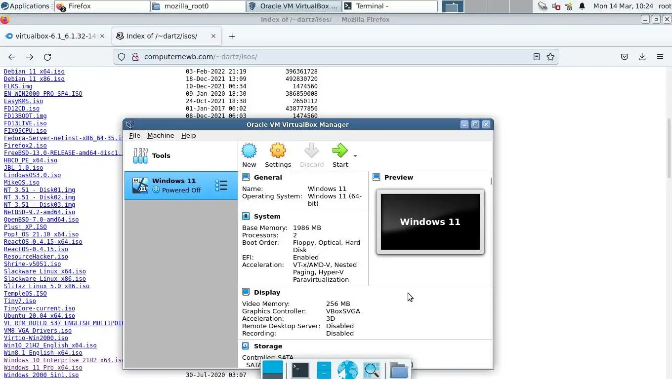The width and height of the screenshot is (672, 379).
Task: Open the Windows_11_Pro_x64.iso link
Action: tap(43, 368)
